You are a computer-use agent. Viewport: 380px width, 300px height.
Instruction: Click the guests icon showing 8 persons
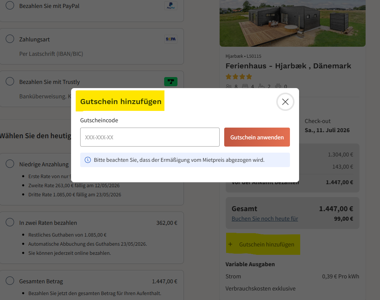point(229,87)
